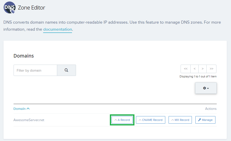Advance to the next results page

[x=202, y=69]
